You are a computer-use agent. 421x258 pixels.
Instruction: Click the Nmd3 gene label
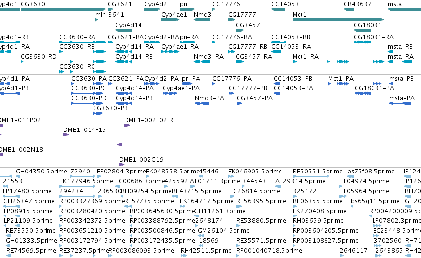click(202, 14)
